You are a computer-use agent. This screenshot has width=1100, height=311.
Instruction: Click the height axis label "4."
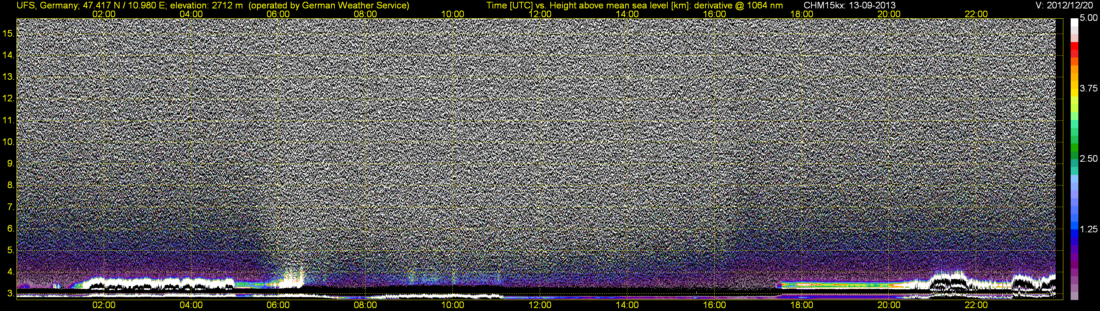tap(11, 272)
